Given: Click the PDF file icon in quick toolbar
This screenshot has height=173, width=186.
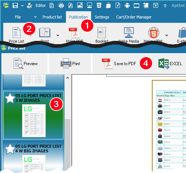Looking at the screenshot, I should tap(70, 5).
